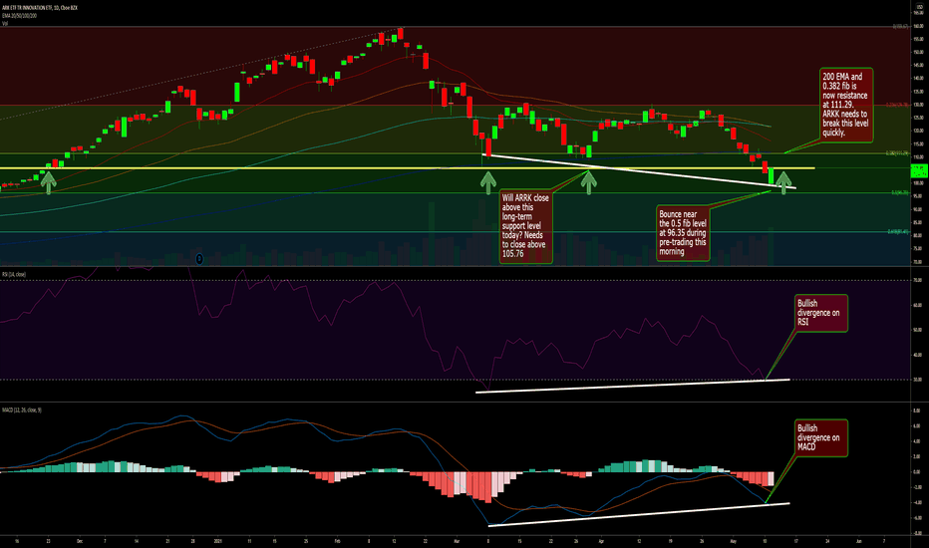Select the 'Bullish divergence on MACD' callout

click(821, 437)
